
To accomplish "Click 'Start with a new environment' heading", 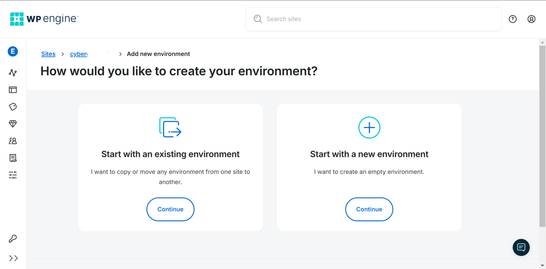I will 369,154.
